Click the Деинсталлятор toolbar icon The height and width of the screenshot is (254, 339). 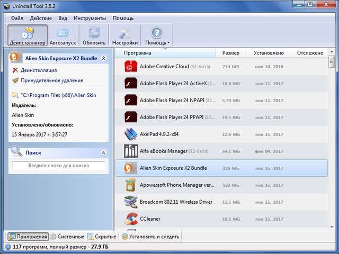click(28, 32)
